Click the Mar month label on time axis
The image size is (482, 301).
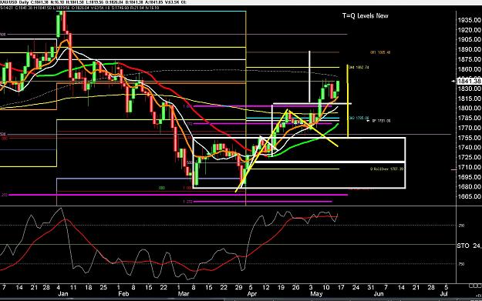point(184,294)
